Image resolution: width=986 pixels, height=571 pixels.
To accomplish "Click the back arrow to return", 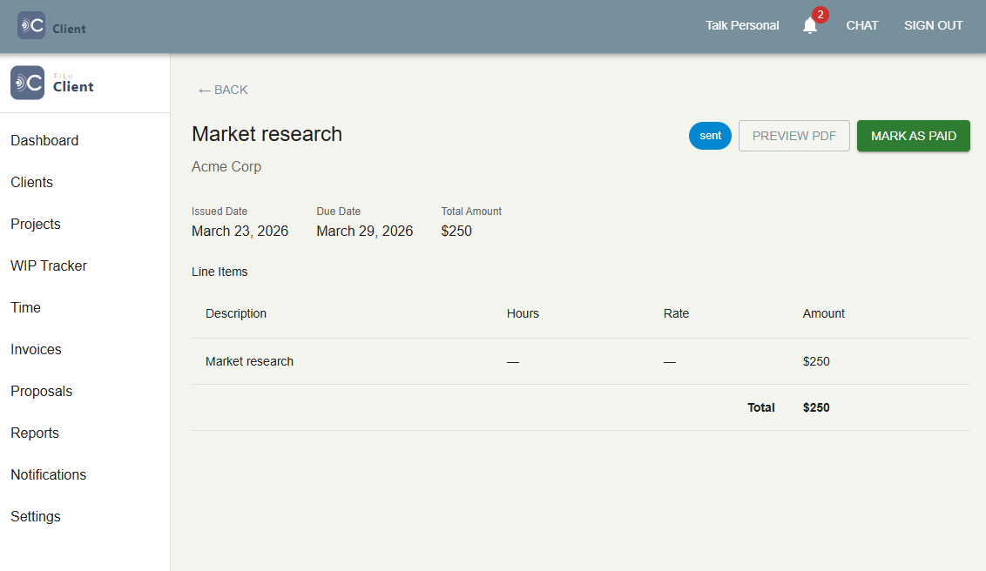I will [222, 90].
